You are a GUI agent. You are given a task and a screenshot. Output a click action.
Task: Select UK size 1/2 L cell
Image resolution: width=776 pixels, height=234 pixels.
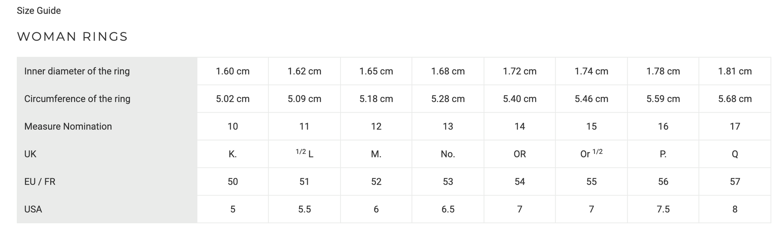[304, 154]
